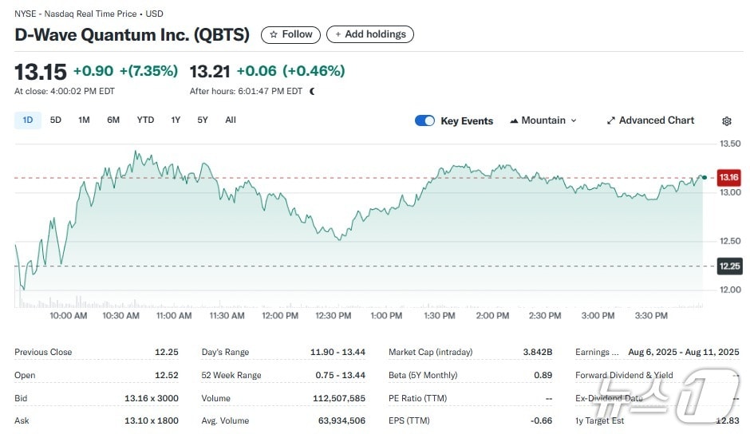Click the Add holdings button

click(x=369, y=34)
